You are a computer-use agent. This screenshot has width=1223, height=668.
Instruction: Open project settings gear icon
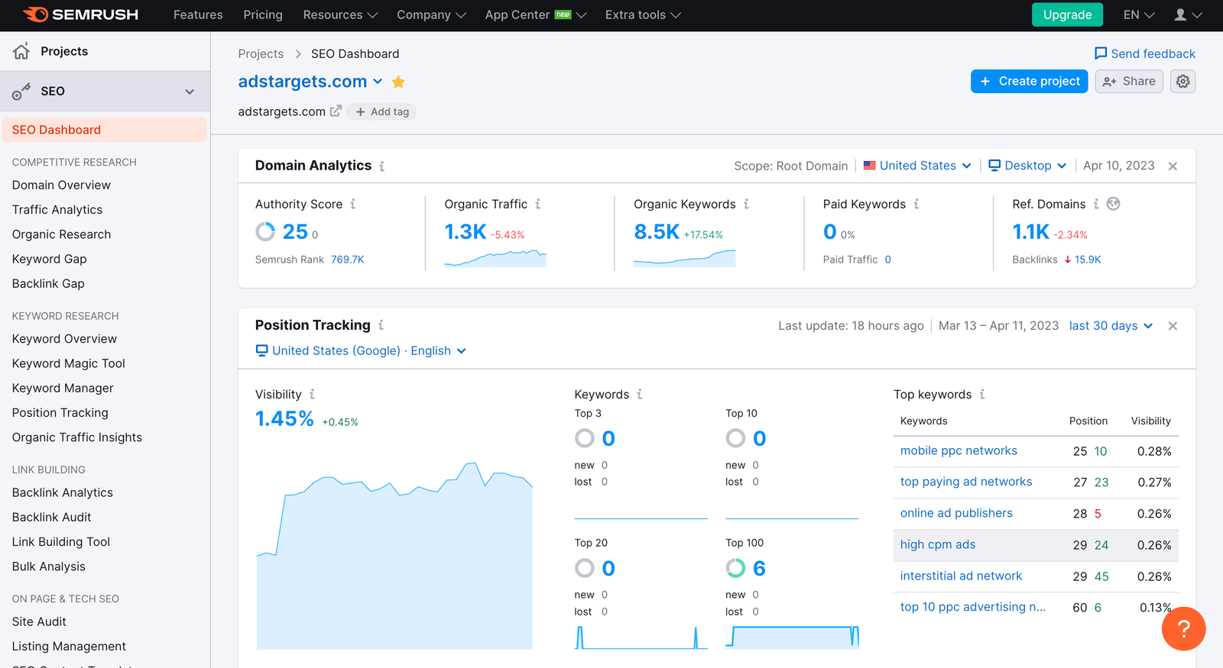click(x=1182, y=81)
